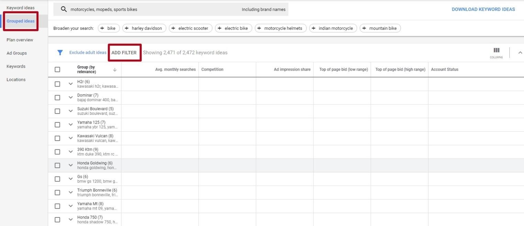
Task: Click 'Kawasaki Vulcan (8)' group name
Action: click(x=95, y=136)
